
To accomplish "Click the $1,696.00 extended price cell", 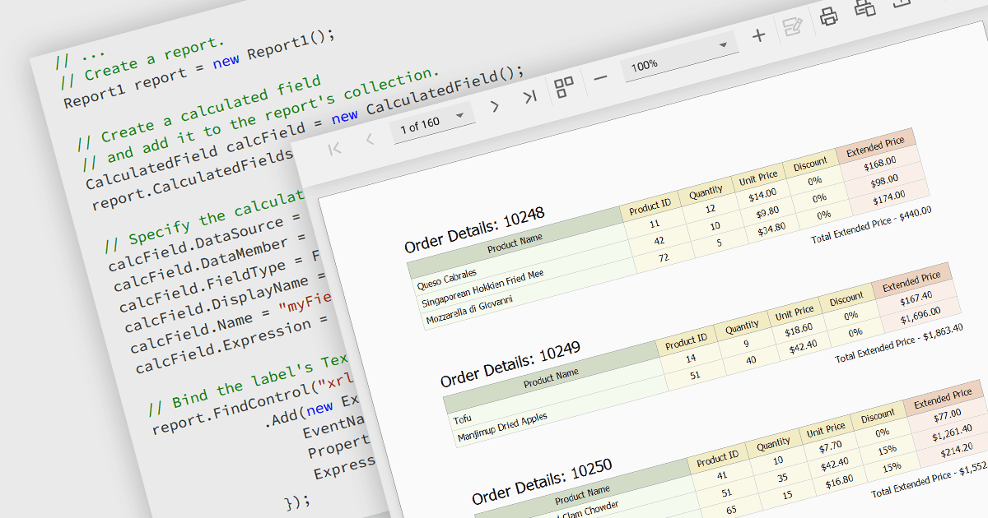I will tap(920, 315).
